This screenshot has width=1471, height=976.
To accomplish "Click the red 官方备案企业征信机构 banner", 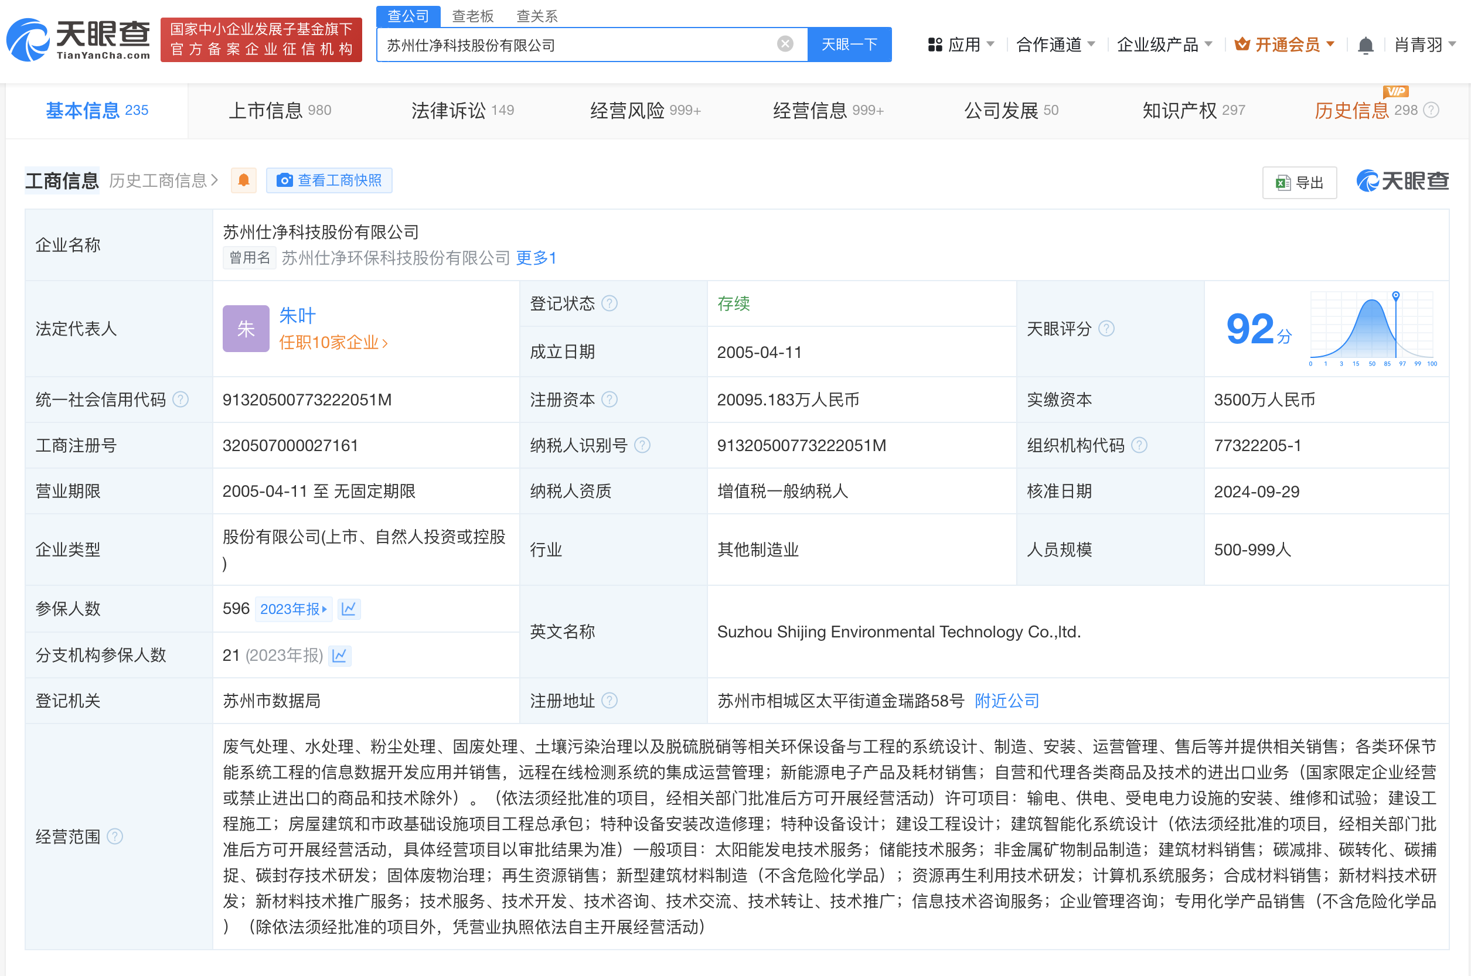I will tap(261, 39).
